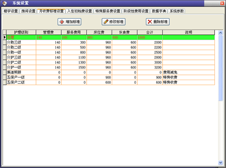Close the 系统设置 window
This screenshot has width=226, height=168.
point(222,3)
